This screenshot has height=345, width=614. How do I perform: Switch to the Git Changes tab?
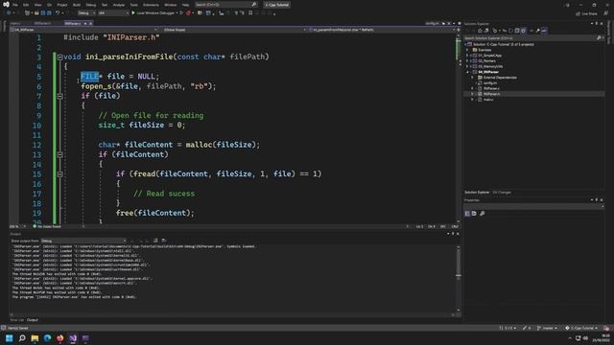coord(502,193)
